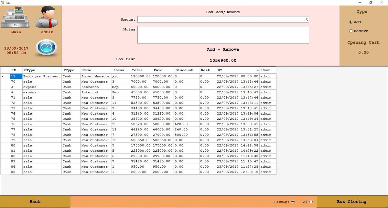Click the admin user avatar icon
This screenshot has width=388, height=208.
[x=48, y=18]
